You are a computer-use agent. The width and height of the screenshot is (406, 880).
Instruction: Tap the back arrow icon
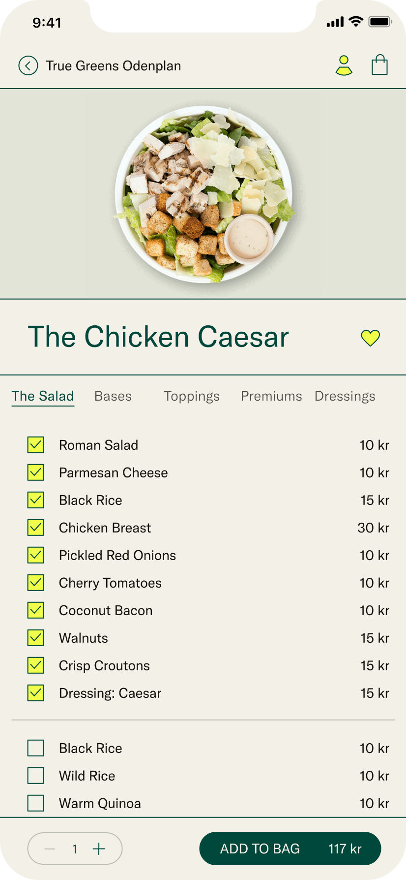(28, 65)
